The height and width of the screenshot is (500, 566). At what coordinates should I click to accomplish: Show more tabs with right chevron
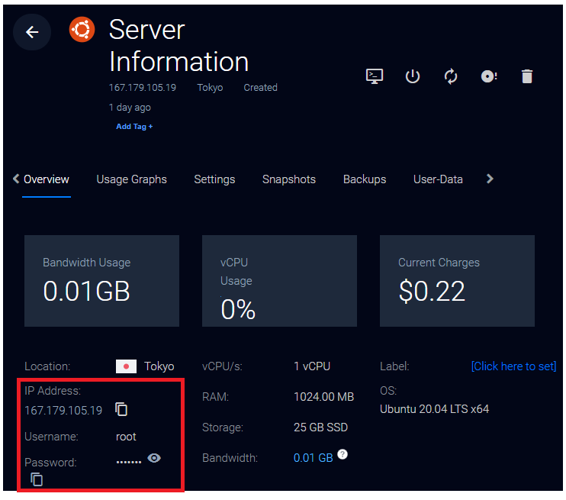490,179
